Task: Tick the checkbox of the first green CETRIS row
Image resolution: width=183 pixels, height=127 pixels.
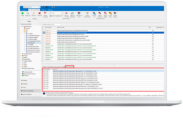Action: click(44, 46)
